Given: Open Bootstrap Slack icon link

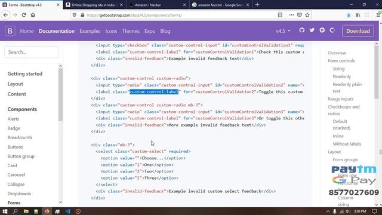Looking at the screenshot, I should (x=322, y=30).
